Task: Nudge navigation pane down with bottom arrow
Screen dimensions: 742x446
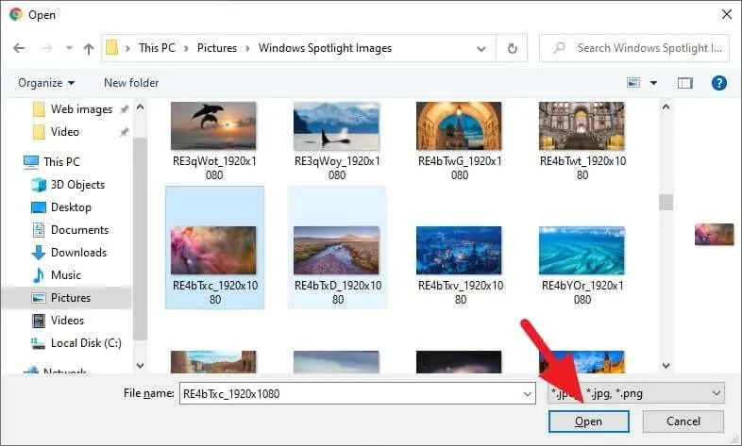Action: pos(140,365)
